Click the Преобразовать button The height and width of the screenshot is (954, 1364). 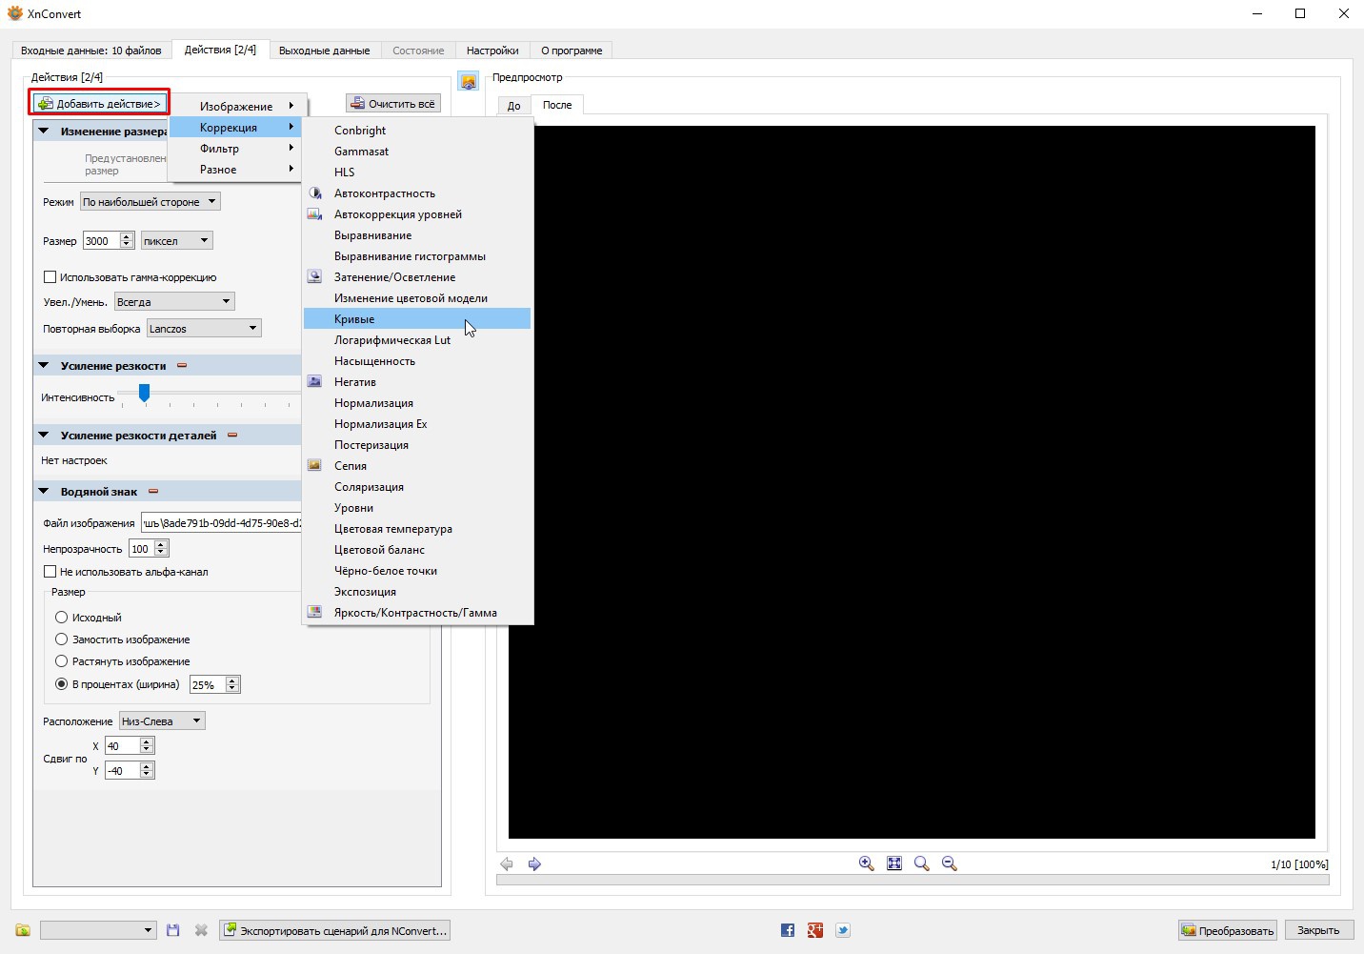pyautogui.click(x=1228, y=930)
